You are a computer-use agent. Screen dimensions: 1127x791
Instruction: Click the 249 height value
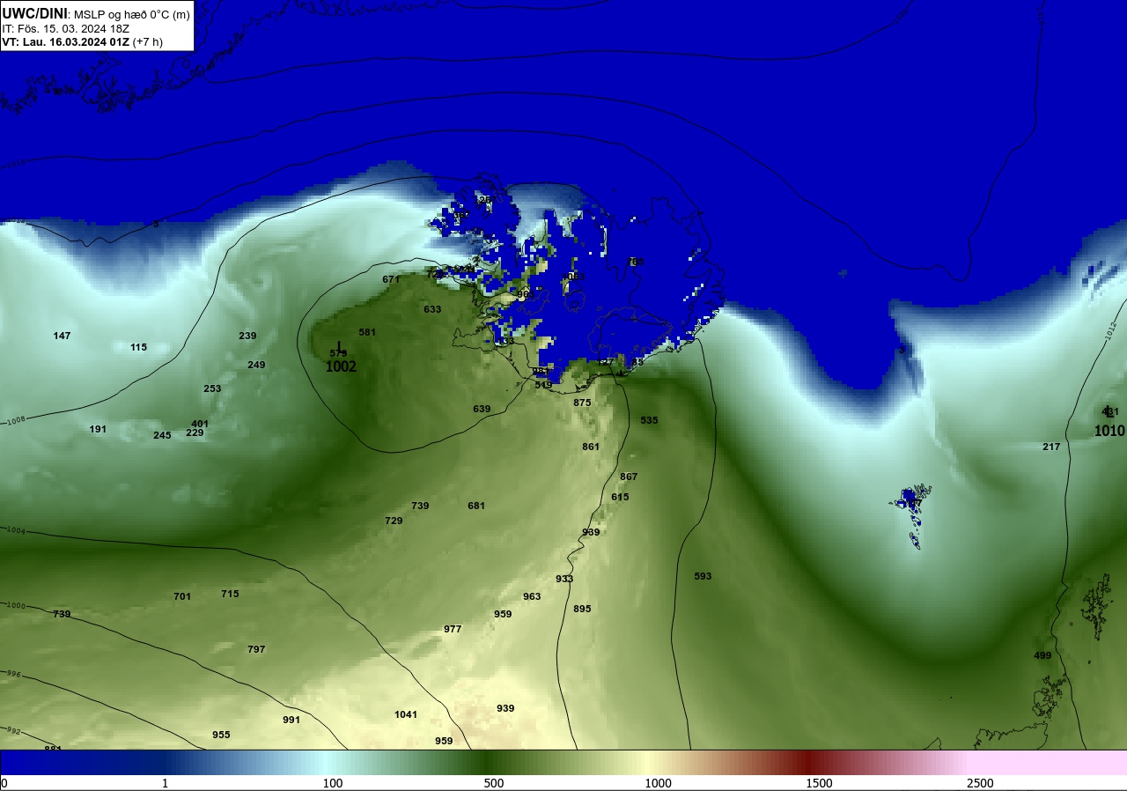[x=256, y=365]
